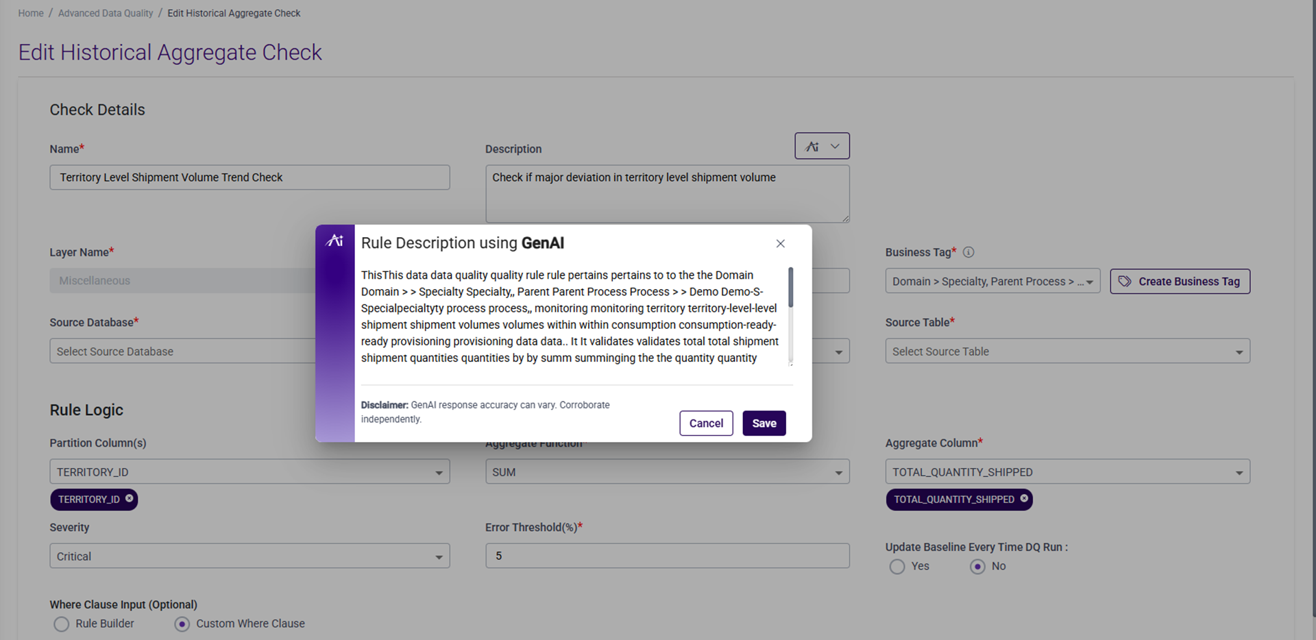Click the Business Tag info icon
The height and width of the screenshot is (640, 1316).
point(968,252)
